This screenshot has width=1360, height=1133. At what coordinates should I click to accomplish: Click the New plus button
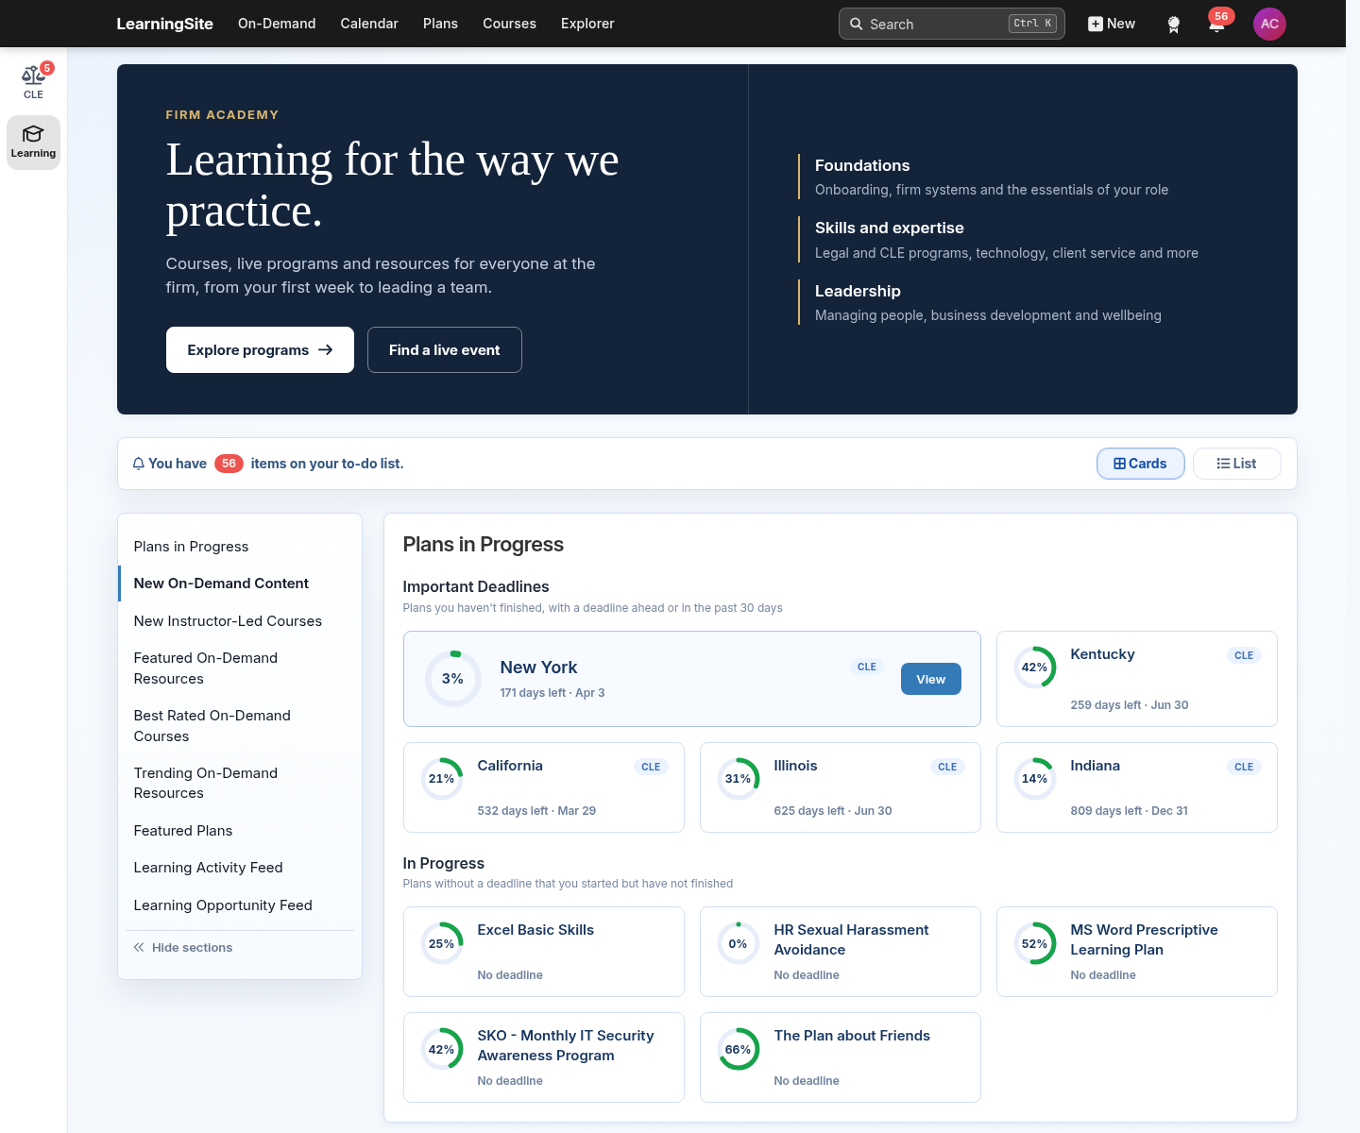(1112, 24)
